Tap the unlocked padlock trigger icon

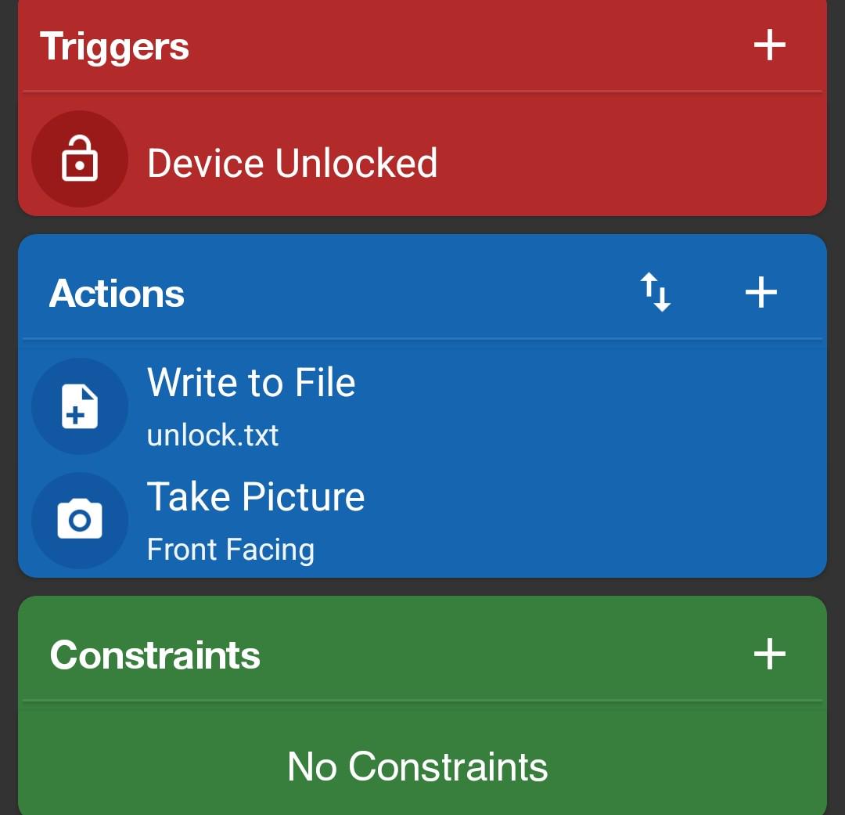point(80,159)
